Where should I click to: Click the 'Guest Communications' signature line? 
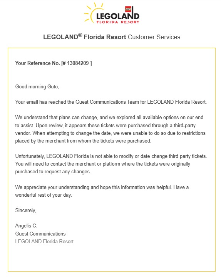tap(40, 234)
